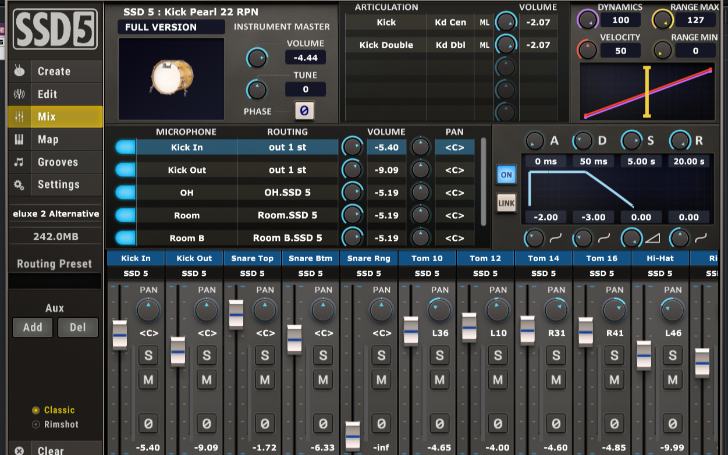Screen dimensions: 728x455
Task: Open the Create page
Action: pos(55,72)
